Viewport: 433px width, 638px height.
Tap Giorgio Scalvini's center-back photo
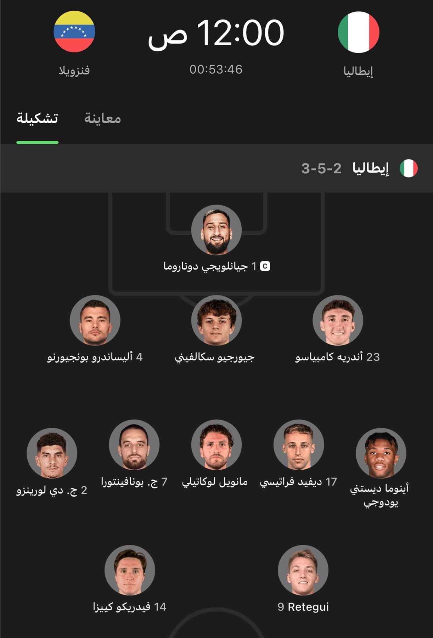[216, 320]
